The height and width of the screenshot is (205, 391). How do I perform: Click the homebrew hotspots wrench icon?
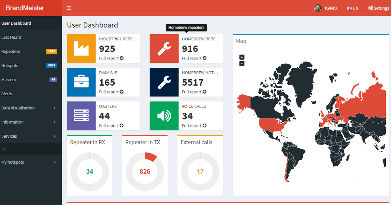pyautogui.click(x=164, y=82)
